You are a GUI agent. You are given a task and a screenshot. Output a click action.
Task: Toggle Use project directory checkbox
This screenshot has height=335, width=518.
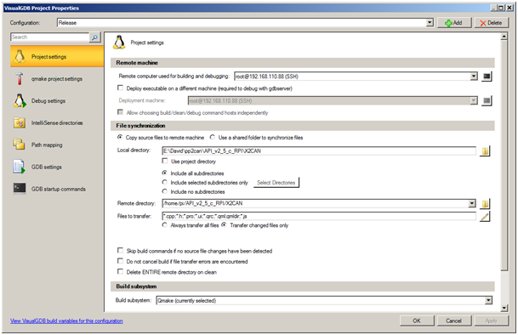click(x=165, y=161)
